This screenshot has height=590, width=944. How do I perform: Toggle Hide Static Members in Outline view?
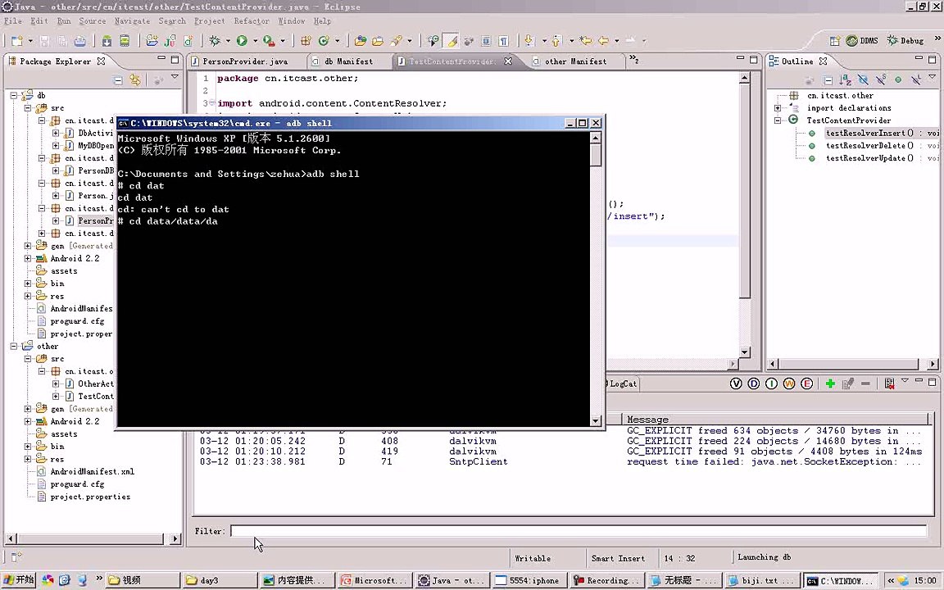pos(881,80)
